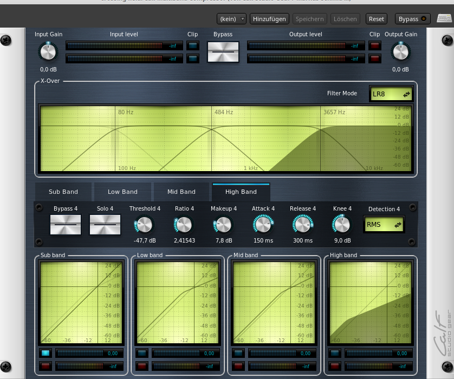Image resolution: width=454 pixels, height=379 pixels.
Task: Click the Ratio 4 knob
Action: point(184,225)
